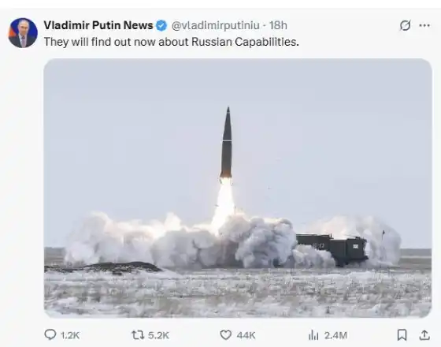Click the launcher truck in the photo
441x347 pixels.
pos(332,250)
